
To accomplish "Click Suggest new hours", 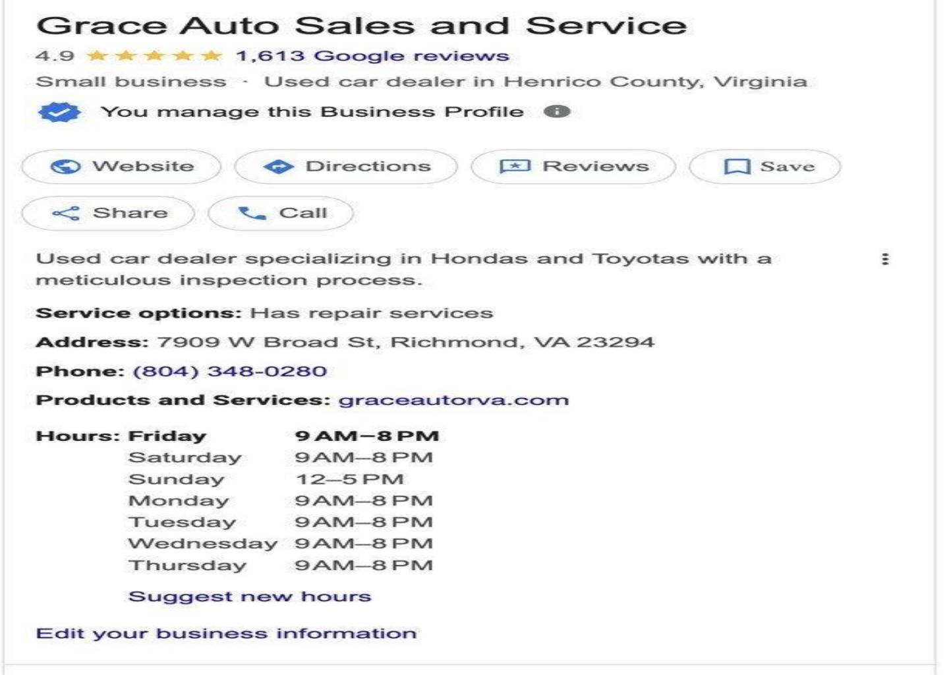I will tap(250, 597).
